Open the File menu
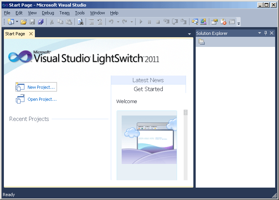Viewport: 279px width, 200px height. pyautogui.click(x=7, y=13)
